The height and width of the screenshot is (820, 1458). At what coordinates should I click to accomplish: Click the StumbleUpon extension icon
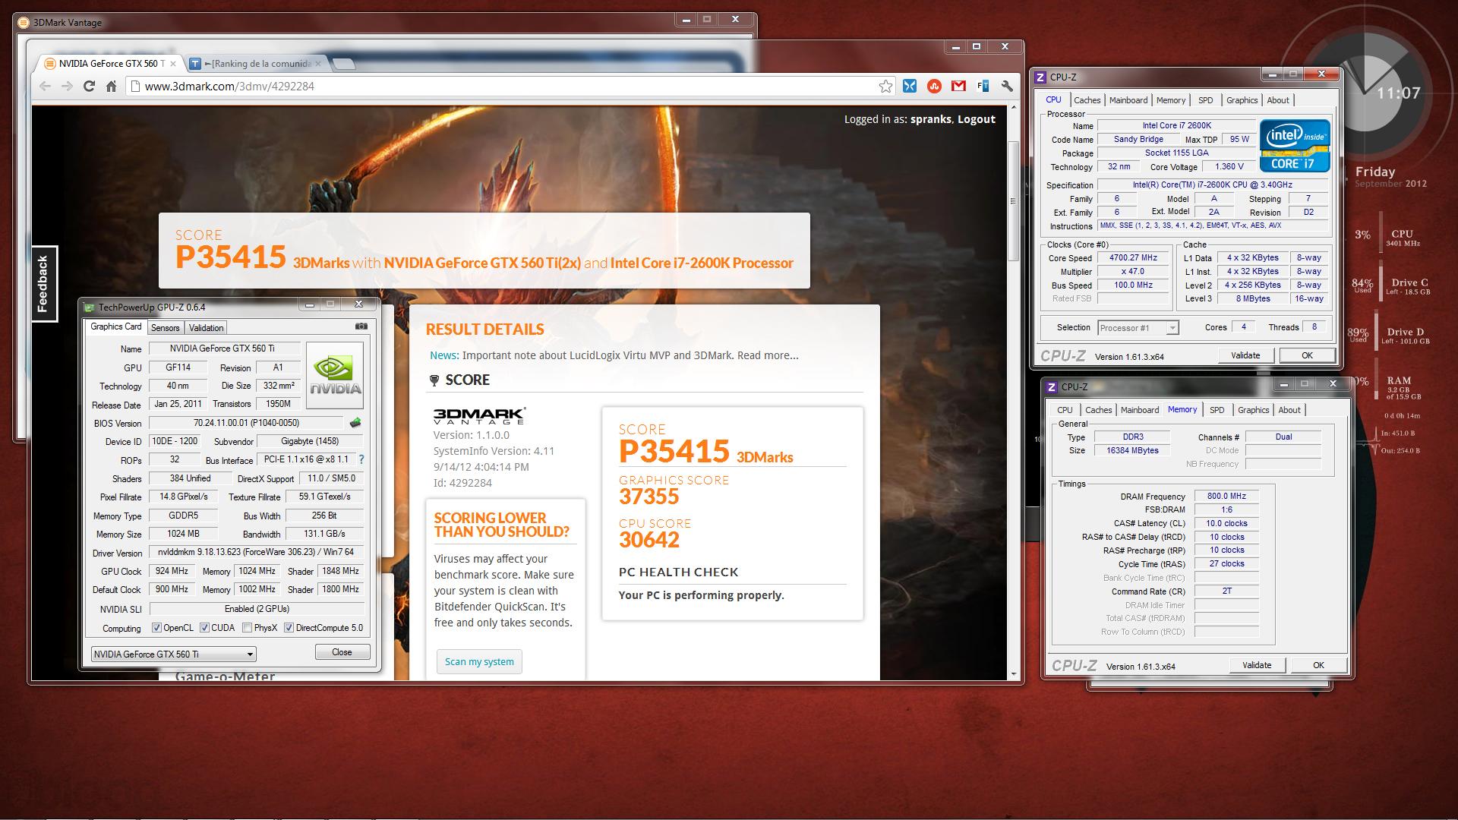tap(934, 87)
